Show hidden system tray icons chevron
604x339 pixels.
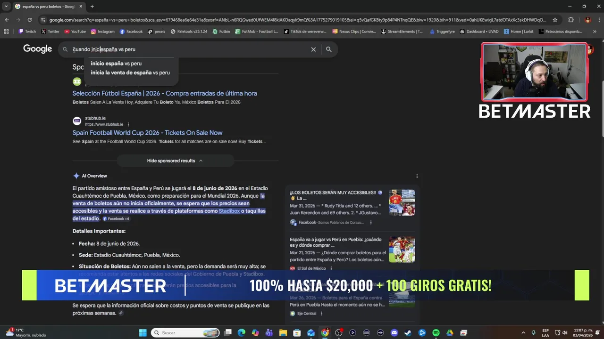(523, 333)
